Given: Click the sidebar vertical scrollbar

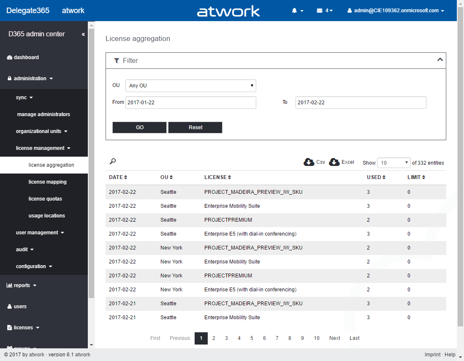Looking at the screenshot, I should coord(91,169).
